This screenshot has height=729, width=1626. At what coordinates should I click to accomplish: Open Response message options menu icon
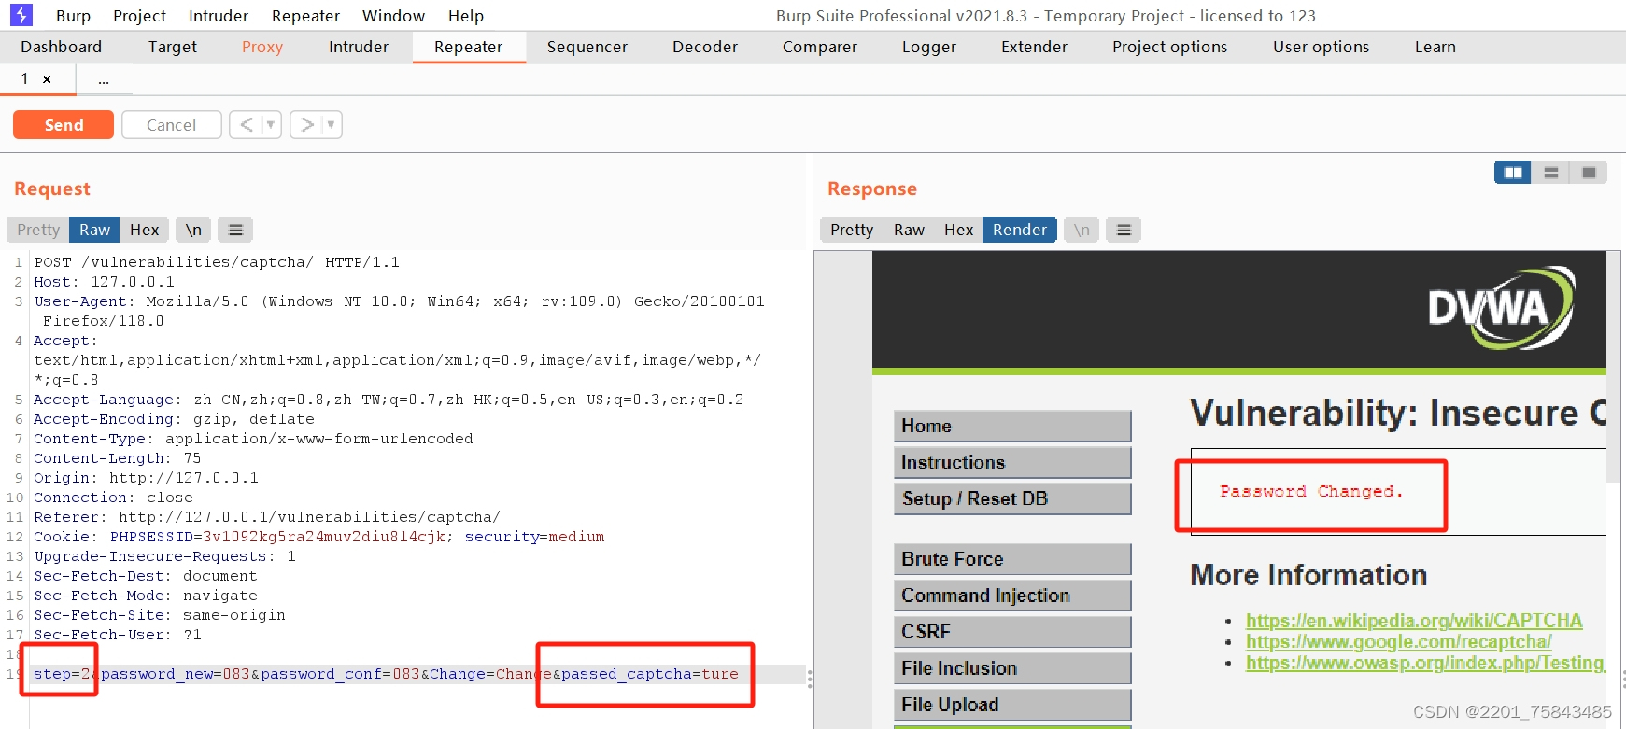pyautogui.click(x=1124, y=230)
